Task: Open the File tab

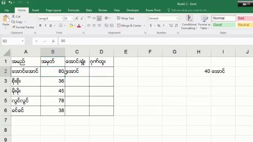Action: click(x=7, y=10)
